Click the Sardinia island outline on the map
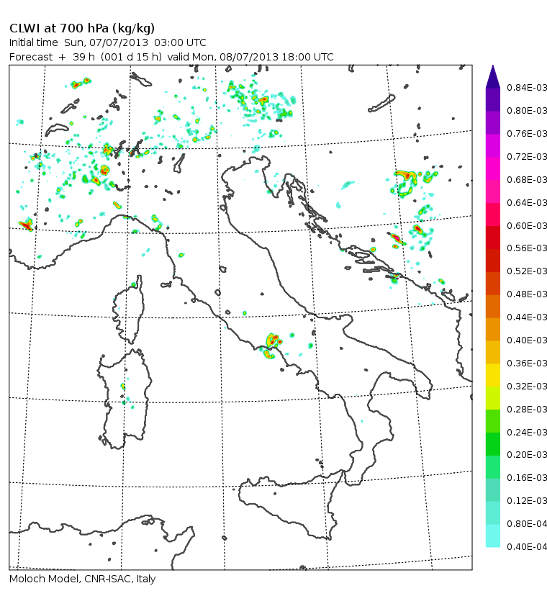Viewport: 547px width, 596px height. tap(125, 399)
